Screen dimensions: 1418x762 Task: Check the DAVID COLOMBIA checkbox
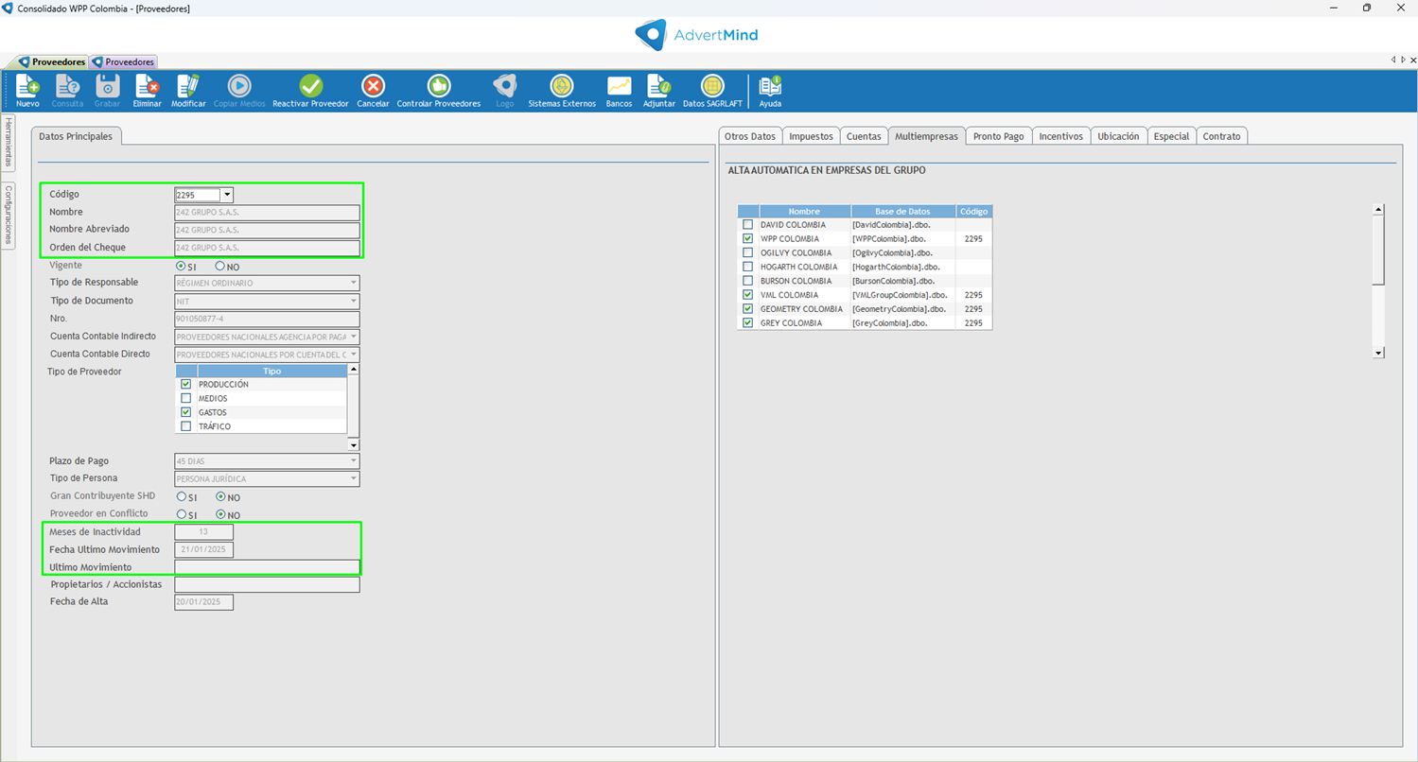(x=748, y=225)
